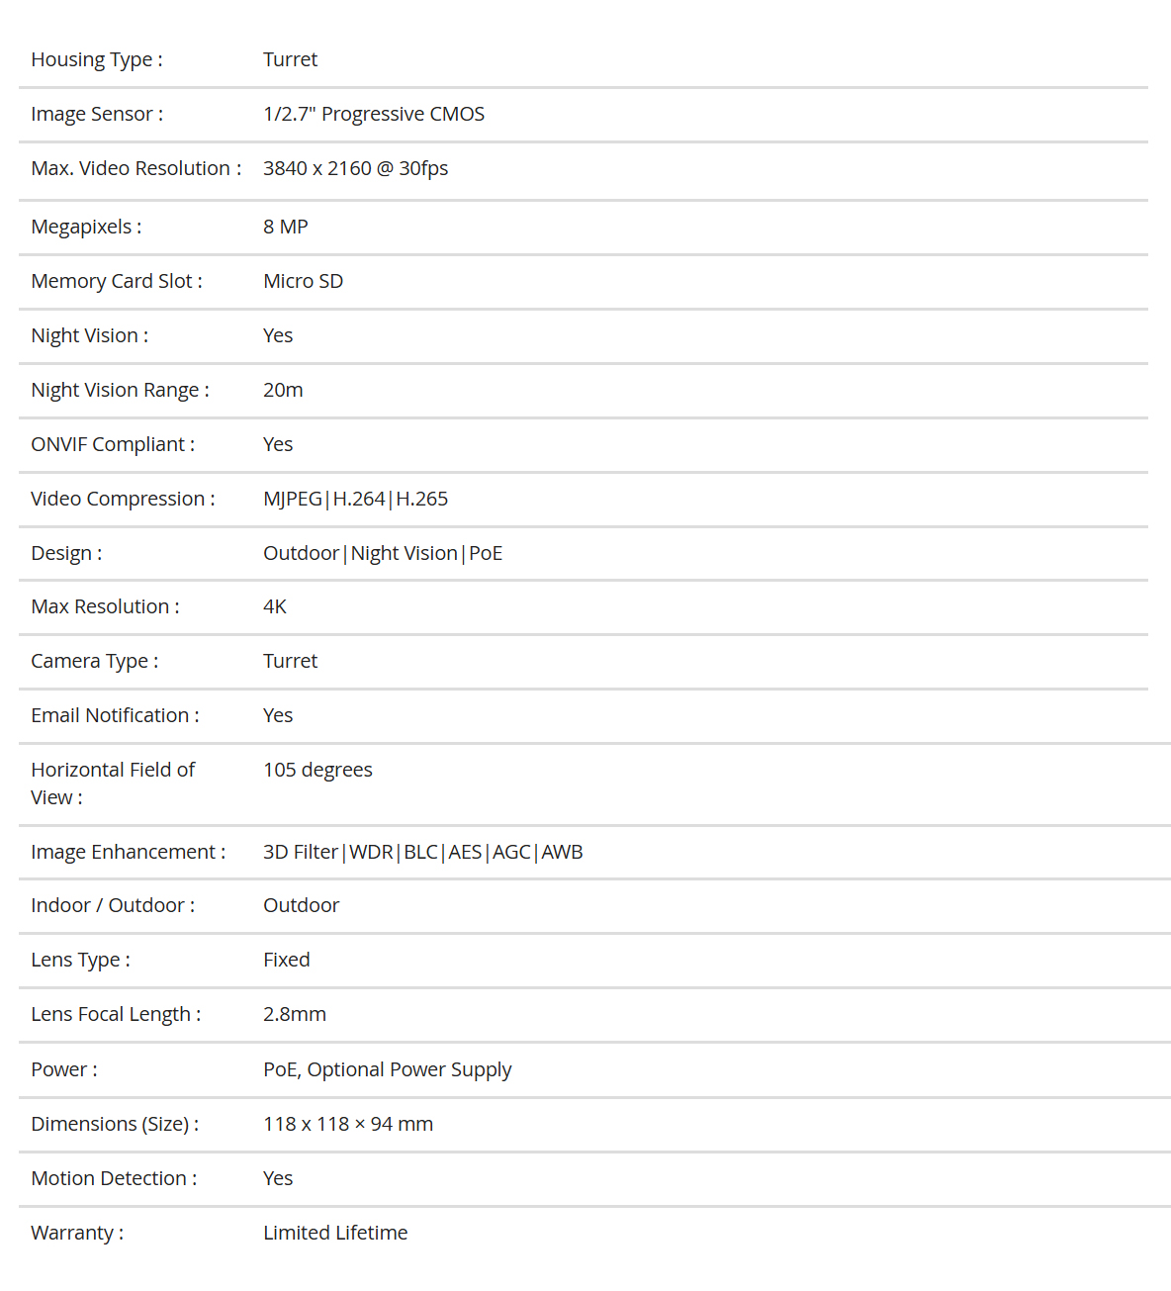Click the Night Vision Range label
The width and height of the screenshot is (1171, 1291).
[x=120, y=390]
